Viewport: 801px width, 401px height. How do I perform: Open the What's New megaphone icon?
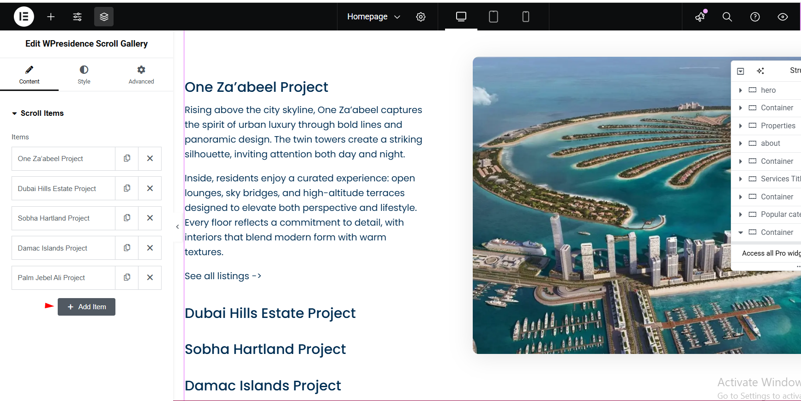click(x=700, y=17)
